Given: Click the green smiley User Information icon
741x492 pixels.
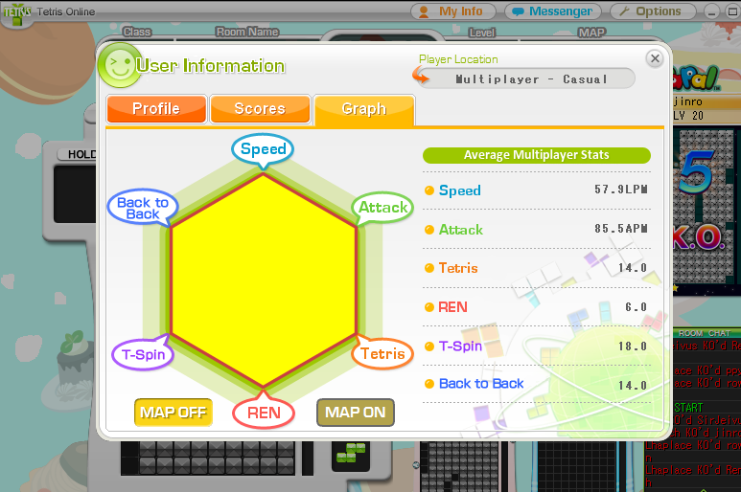Looking at the screenshot, I should click(119, 65).
